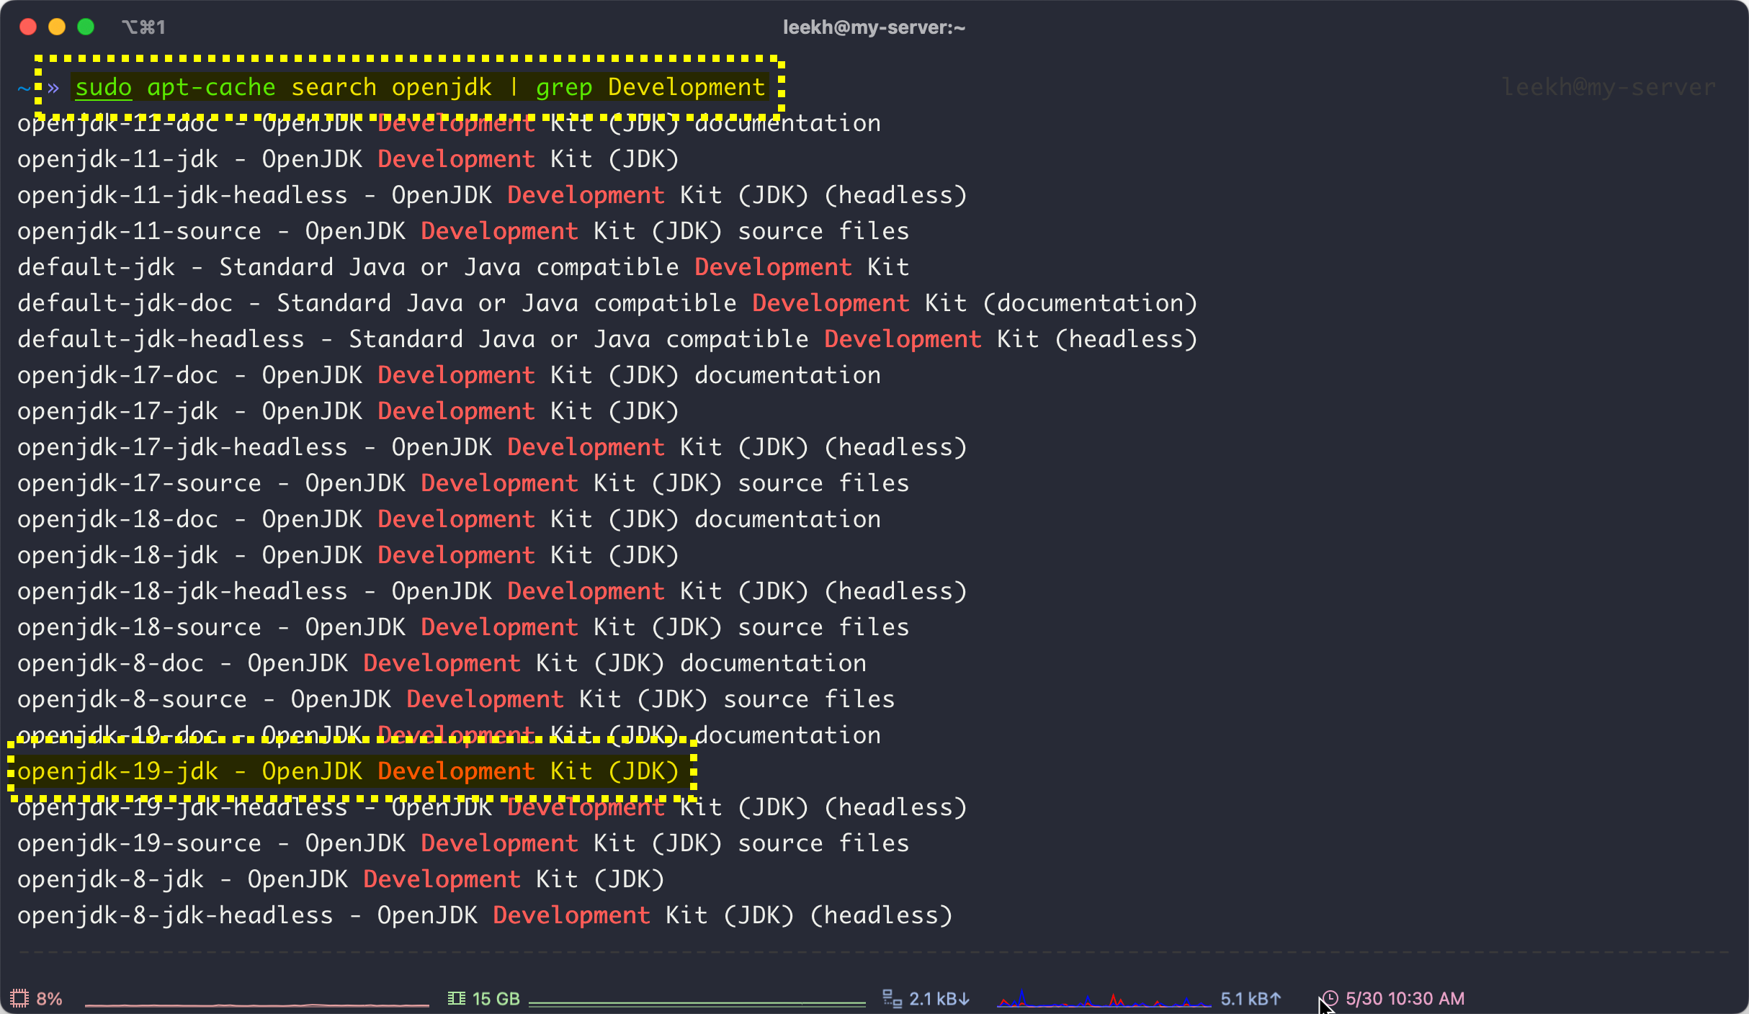Select the ⌥⌘1 tab shortcut label
Image resolution: width=1749 pixels, height=1014 pixels.
click(143, 27)
